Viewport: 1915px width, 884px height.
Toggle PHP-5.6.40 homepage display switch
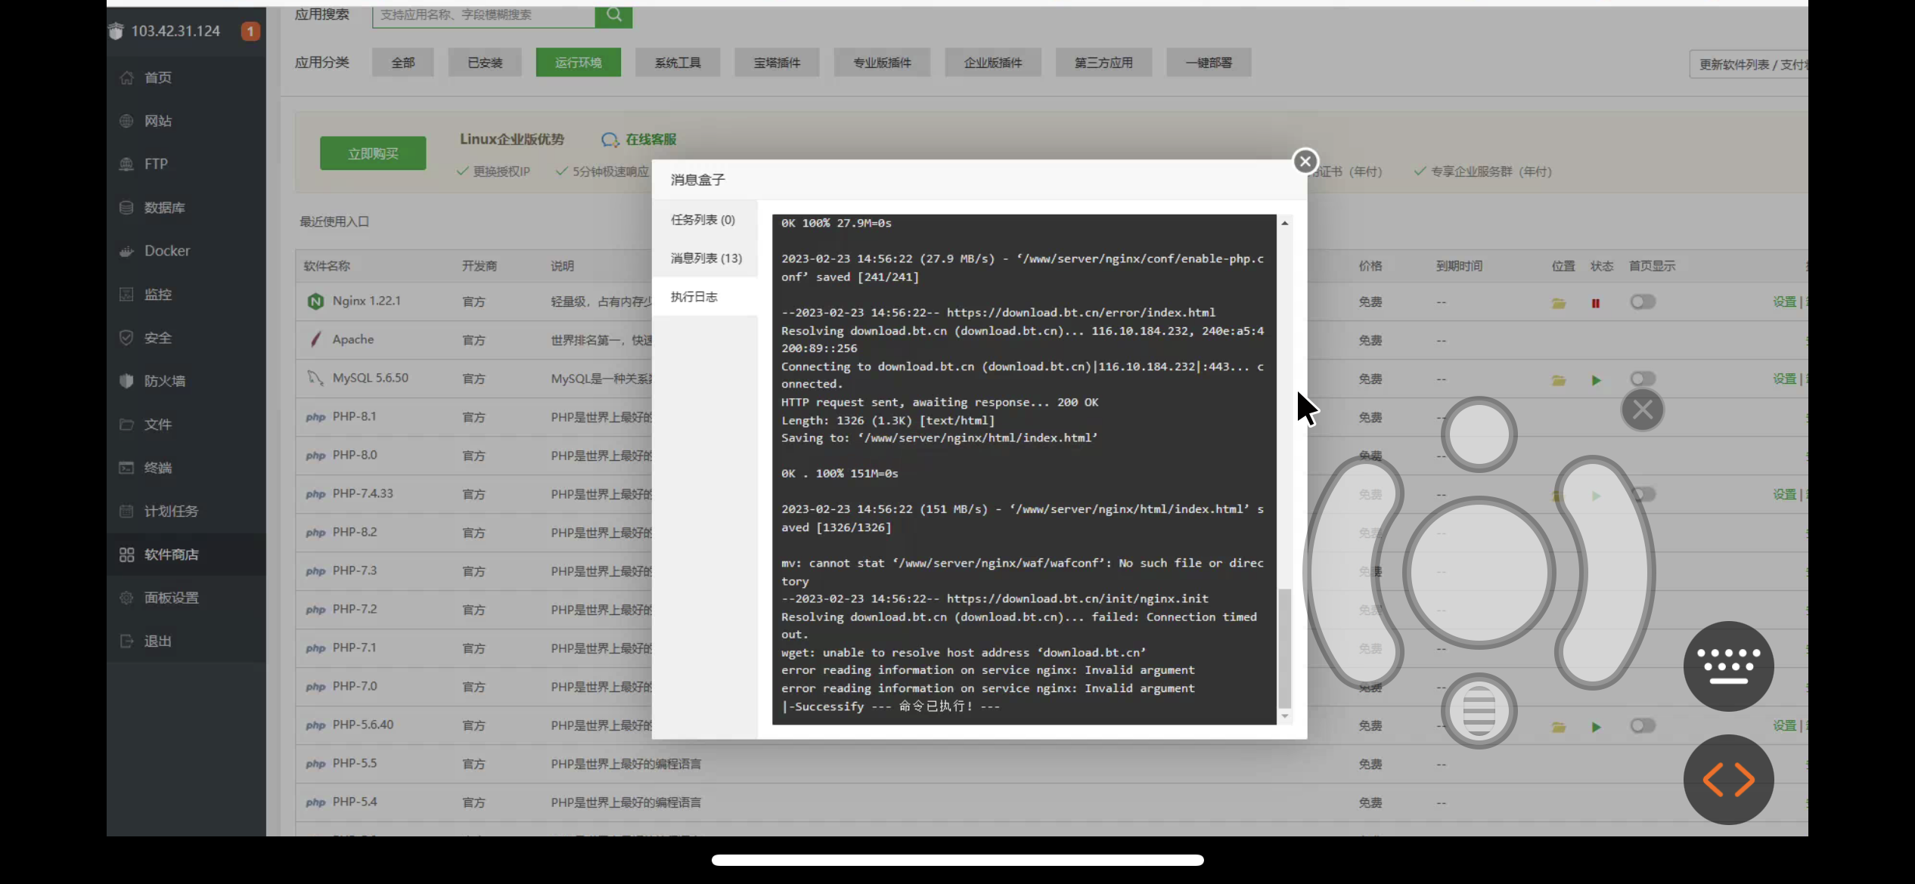click(x=1643, y=725)
